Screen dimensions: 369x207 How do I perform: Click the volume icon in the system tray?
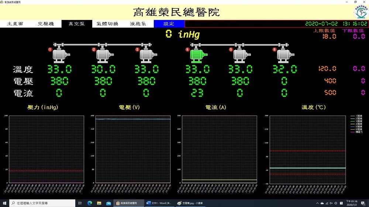click(331, 203)
